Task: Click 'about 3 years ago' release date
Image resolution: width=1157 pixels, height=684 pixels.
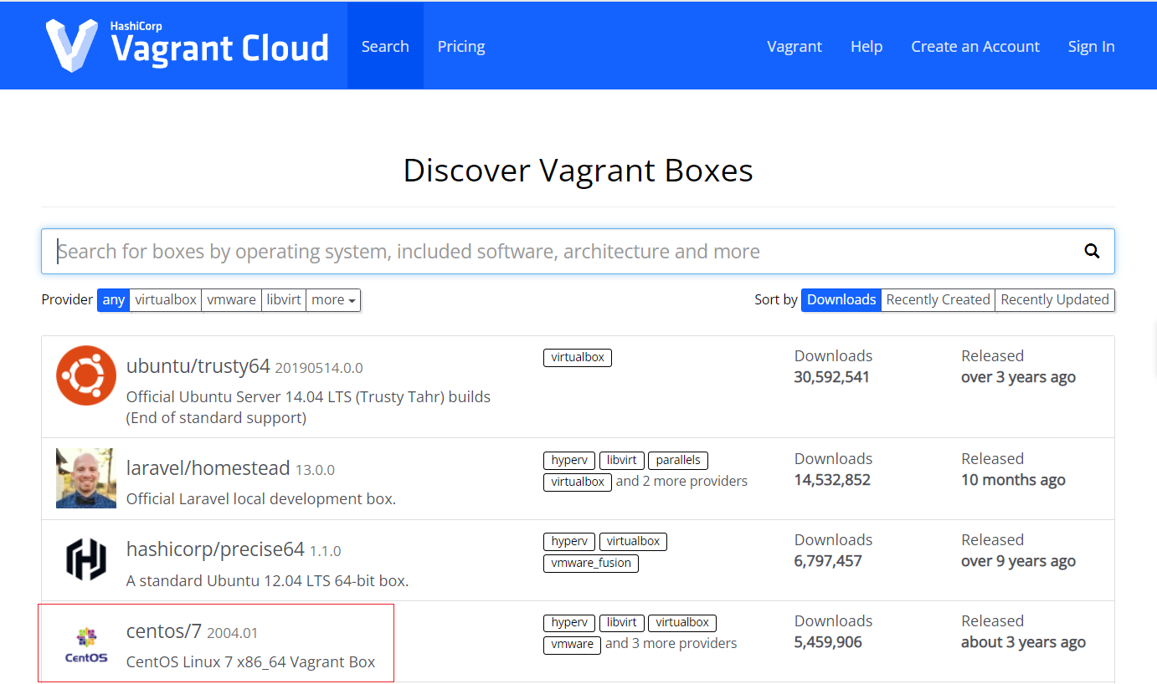Action: [x=1023, y=642]
